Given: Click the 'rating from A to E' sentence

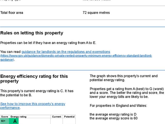Looking at the screenshot, I should tap(48, 43).
